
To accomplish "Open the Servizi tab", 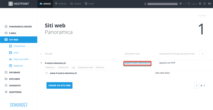I will tap(45, 4).
